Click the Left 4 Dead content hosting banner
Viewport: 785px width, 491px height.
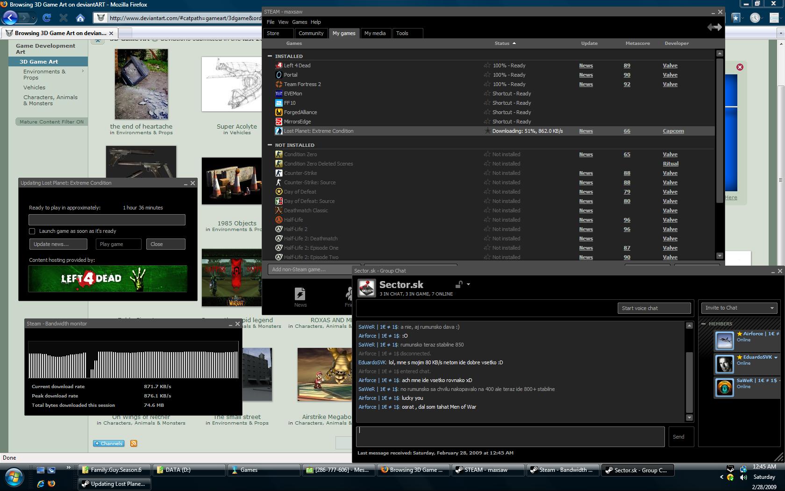108,279
